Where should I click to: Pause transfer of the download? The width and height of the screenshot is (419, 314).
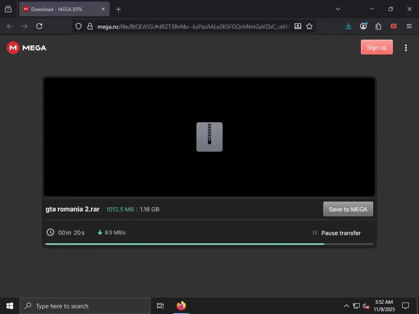337,233
